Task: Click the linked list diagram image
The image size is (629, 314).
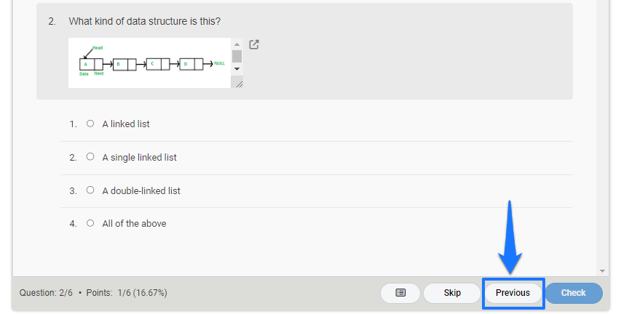Action: [150, 63]
